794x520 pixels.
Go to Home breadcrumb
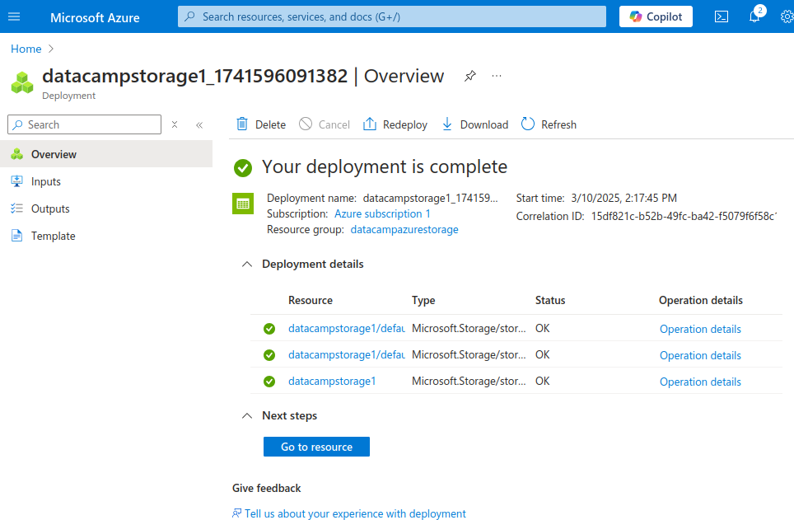click(x=26, y=49)
